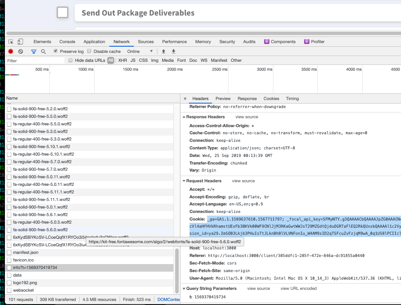This screenshot has width=401, height=305.
Task: Show the Cookies tab of request
Action: coord(271,99)
